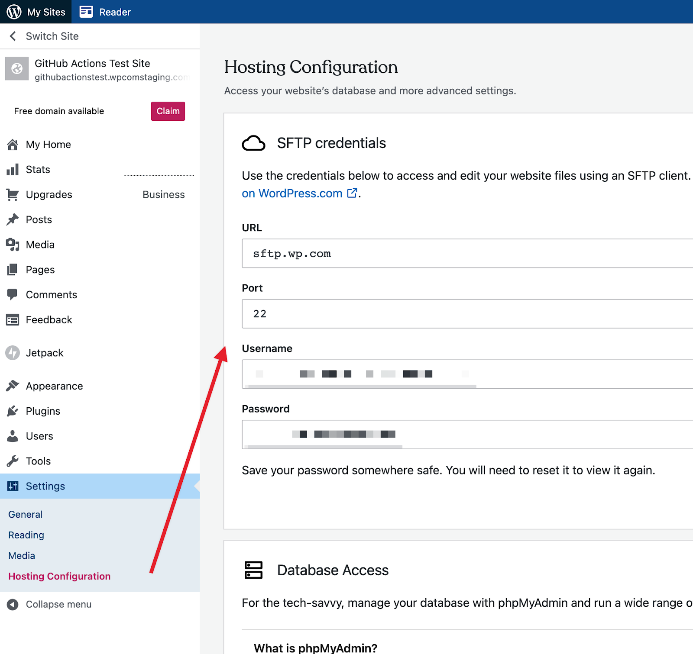Click Collapse menu label
The height and width of the screenshot is (654, 693).
pyautogui.click(x=58, y=605)
